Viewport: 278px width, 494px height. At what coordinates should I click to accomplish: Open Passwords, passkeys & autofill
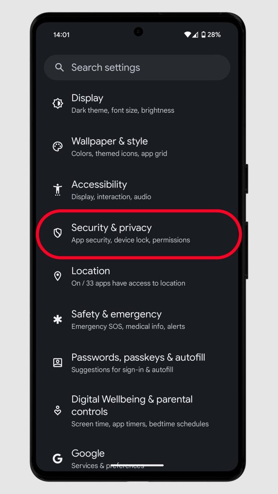coord(137,363)
